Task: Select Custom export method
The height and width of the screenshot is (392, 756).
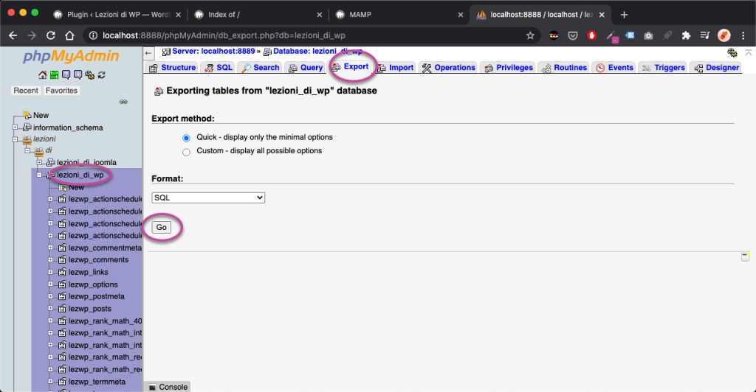Action: click(x=186, y=152)
